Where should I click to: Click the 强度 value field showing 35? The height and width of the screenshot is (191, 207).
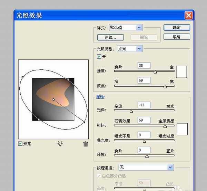click(x=144, y=66)
